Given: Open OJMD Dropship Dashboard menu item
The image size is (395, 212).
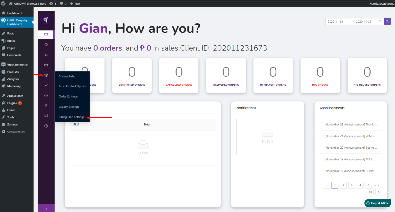Looking at the screenshot, I should click(16, 22).
